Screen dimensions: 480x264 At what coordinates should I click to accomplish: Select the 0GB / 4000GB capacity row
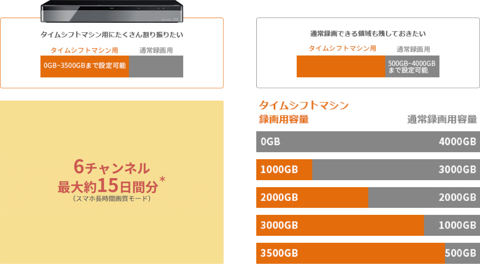(x=368, y=141)
